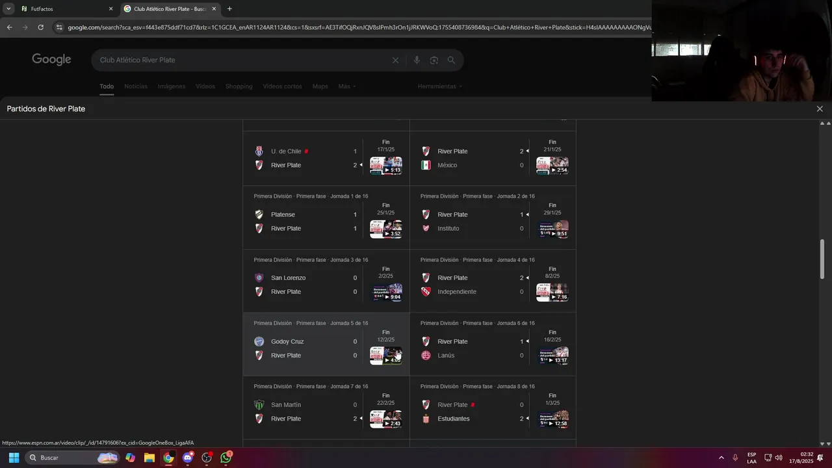The width and height of the screenshot is (832, 468).
Task: Click the Windows taskbar Buscar search box
Action: point(73,458)
